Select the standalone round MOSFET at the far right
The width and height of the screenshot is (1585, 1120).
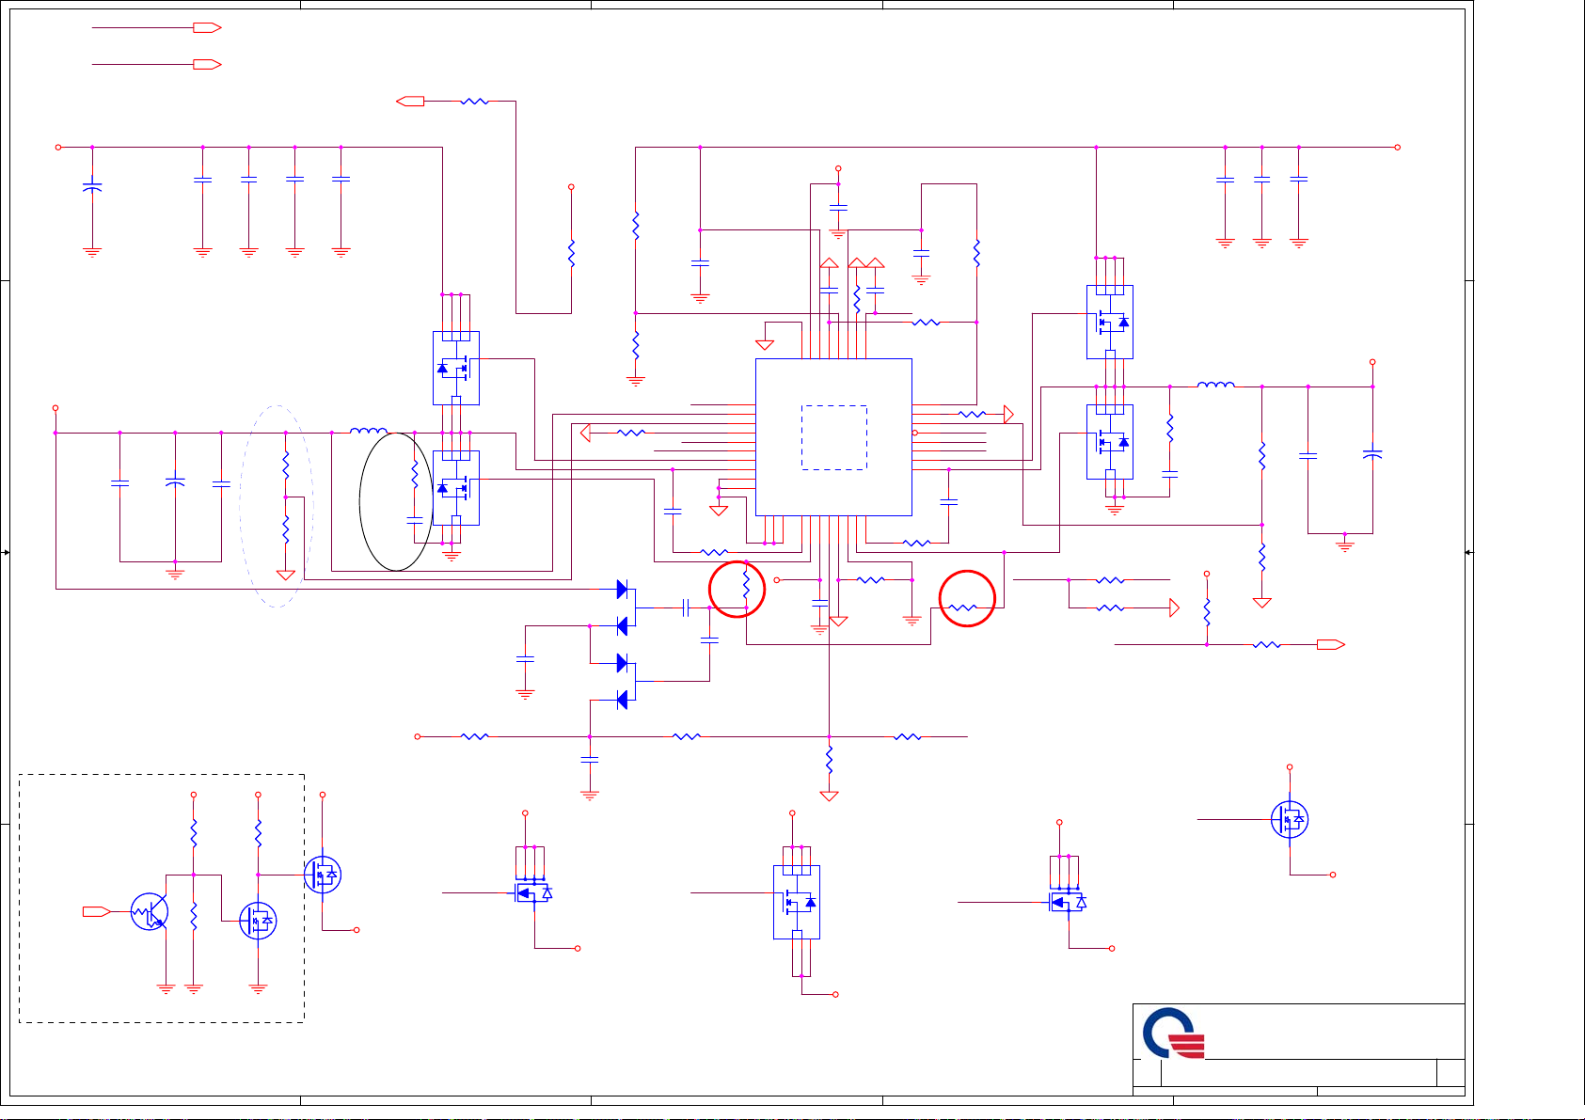click(x=1290, y=819)
